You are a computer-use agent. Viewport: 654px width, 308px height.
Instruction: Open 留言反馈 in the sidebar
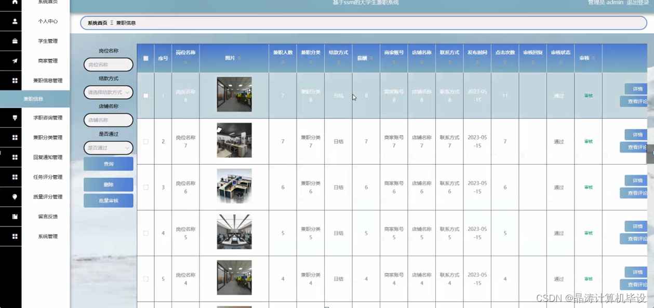coord(48,217)
